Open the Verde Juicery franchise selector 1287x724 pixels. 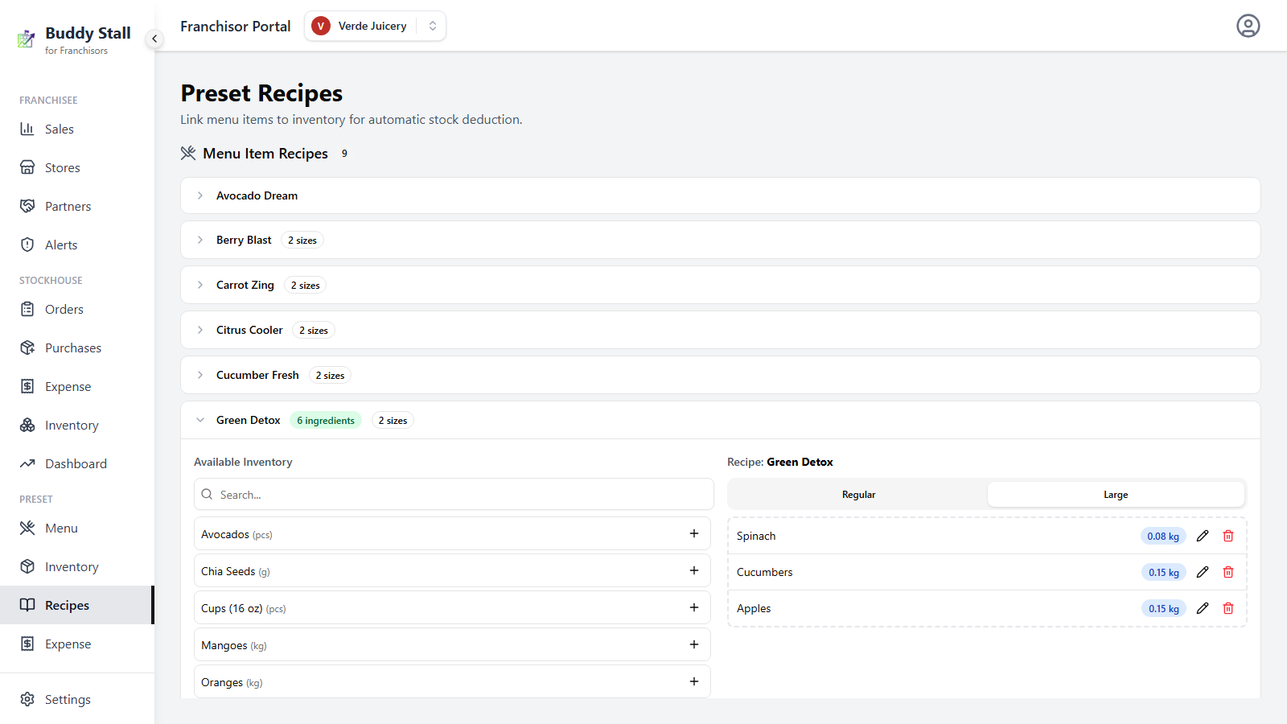tap(375, 26)
